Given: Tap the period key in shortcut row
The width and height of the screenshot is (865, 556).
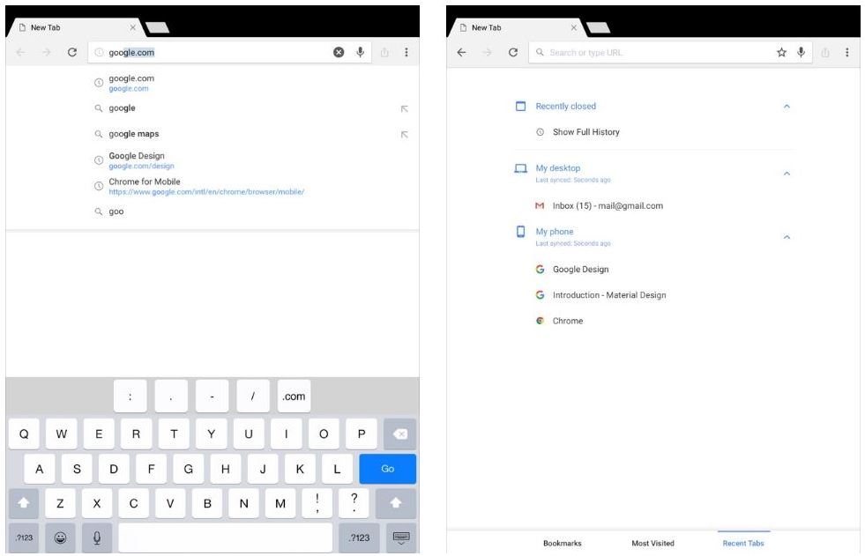Looking at the screenshot, I should pyautogui.click(x=171, y=397).
